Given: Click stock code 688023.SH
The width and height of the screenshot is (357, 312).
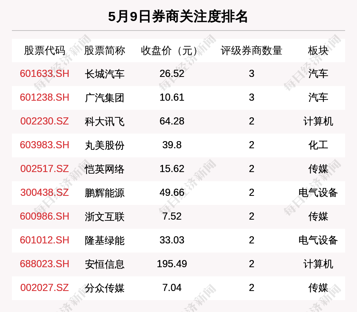Looking at the screenshot, I should point(44,264).
